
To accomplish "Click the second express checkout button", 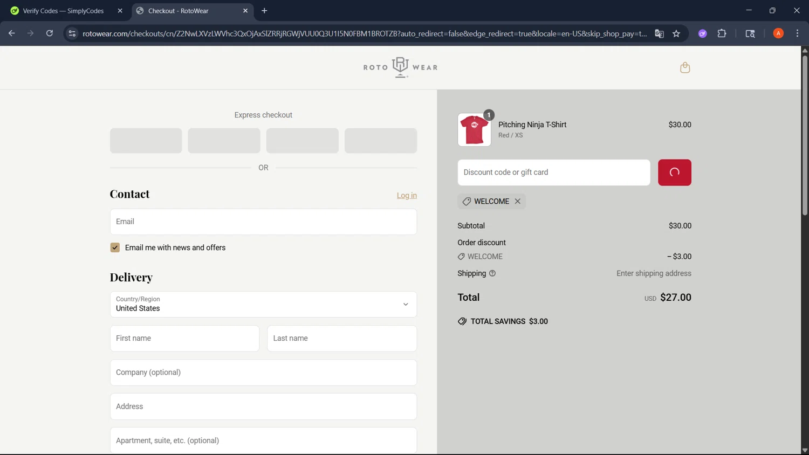I will pyautogui.click(x=224, y=141).
